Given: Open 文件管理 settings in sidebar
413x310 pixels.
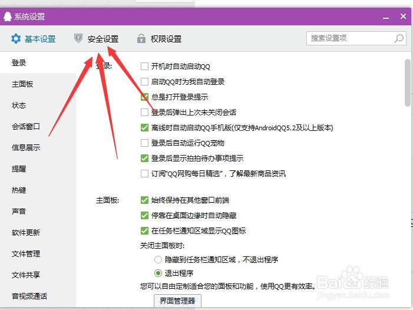Looking at the screenshot, I should [x=38, y=253].
